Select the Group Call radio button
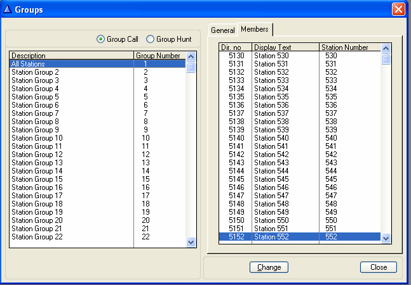Viewport: 411px width, 285px height. (101, 39)
